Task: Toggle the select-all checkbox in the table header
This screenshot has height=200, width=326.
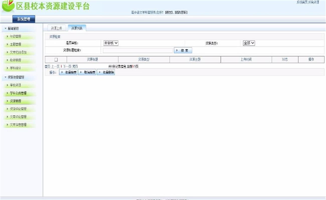Action: coord(56,59)
